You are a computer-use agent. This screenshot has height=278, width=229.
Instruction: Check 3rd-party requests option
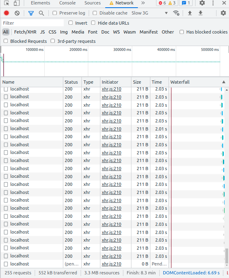coord(53,41)
